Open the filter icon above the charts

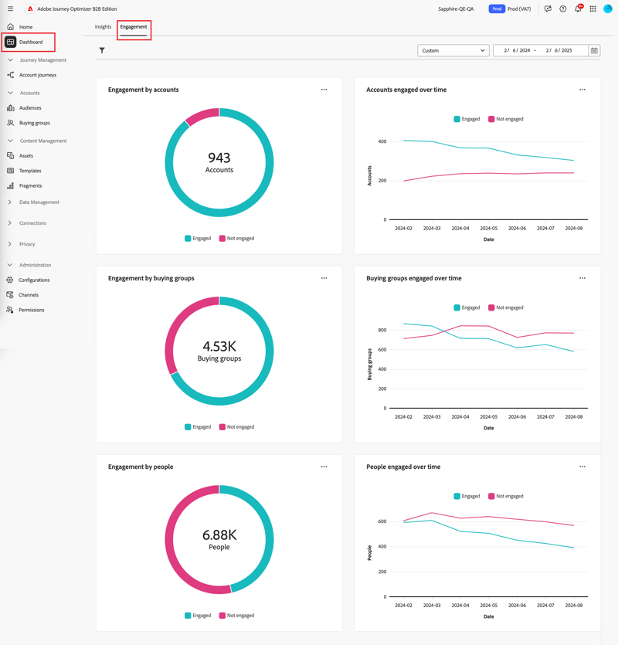tap(102, 51)
